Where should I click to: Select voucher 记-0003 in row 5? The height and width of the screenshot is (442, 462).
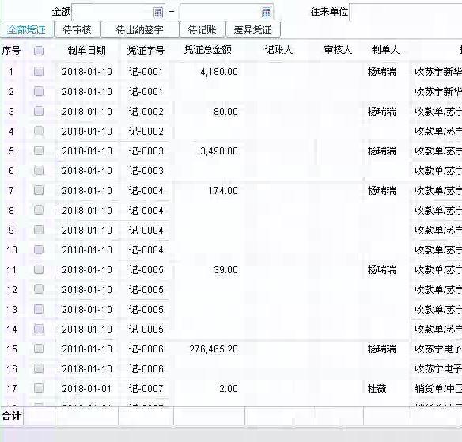pos(146,151)
